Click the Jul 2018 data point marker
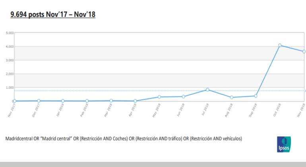306x167 pixels. 207,89
